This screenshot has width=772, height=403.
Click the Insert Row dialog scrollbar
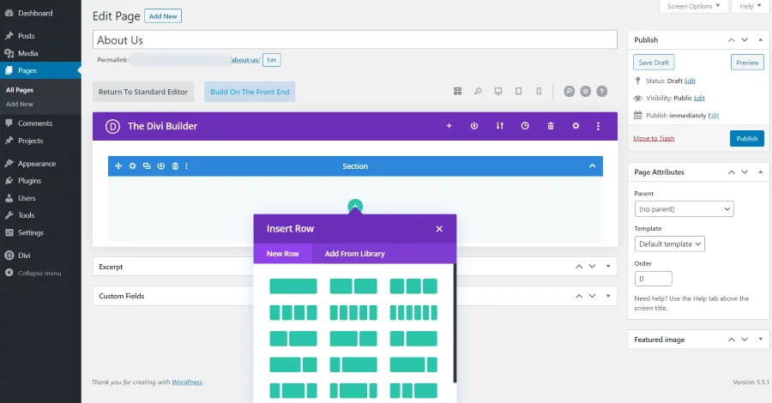[455, 322]
